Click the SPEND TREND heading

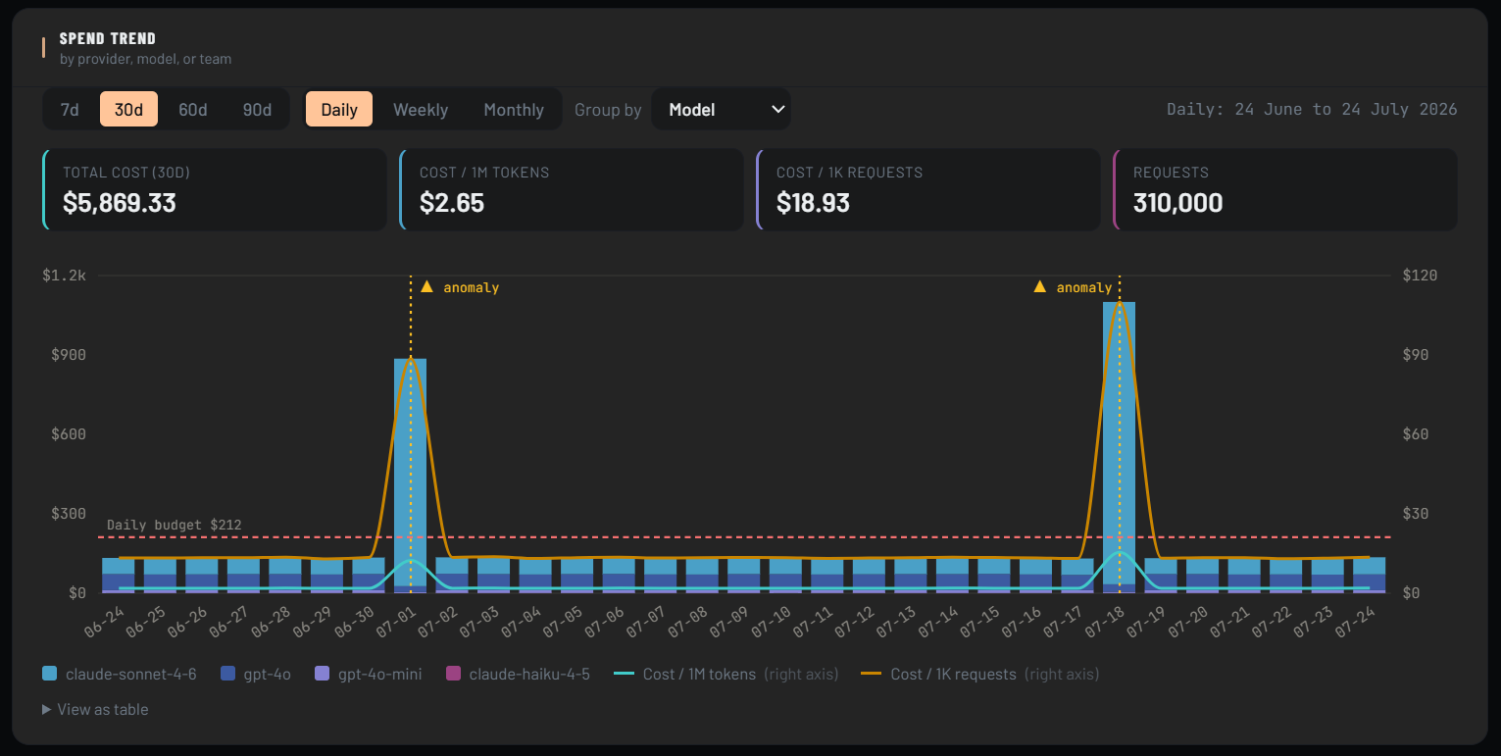tap(107, 38)
